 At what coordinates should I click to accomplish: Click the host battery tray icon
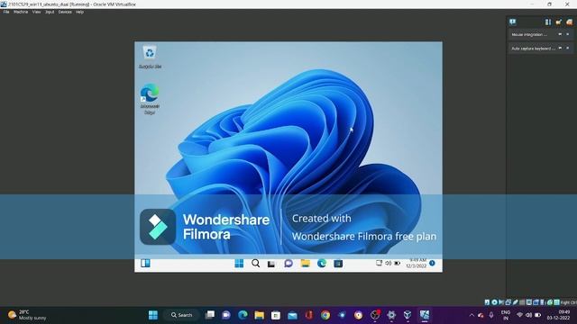(x=537, y=315)
